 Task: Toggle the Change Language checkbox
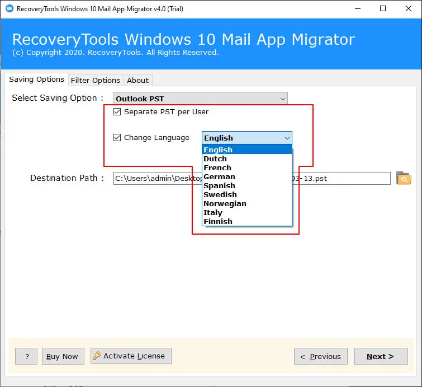117,138
